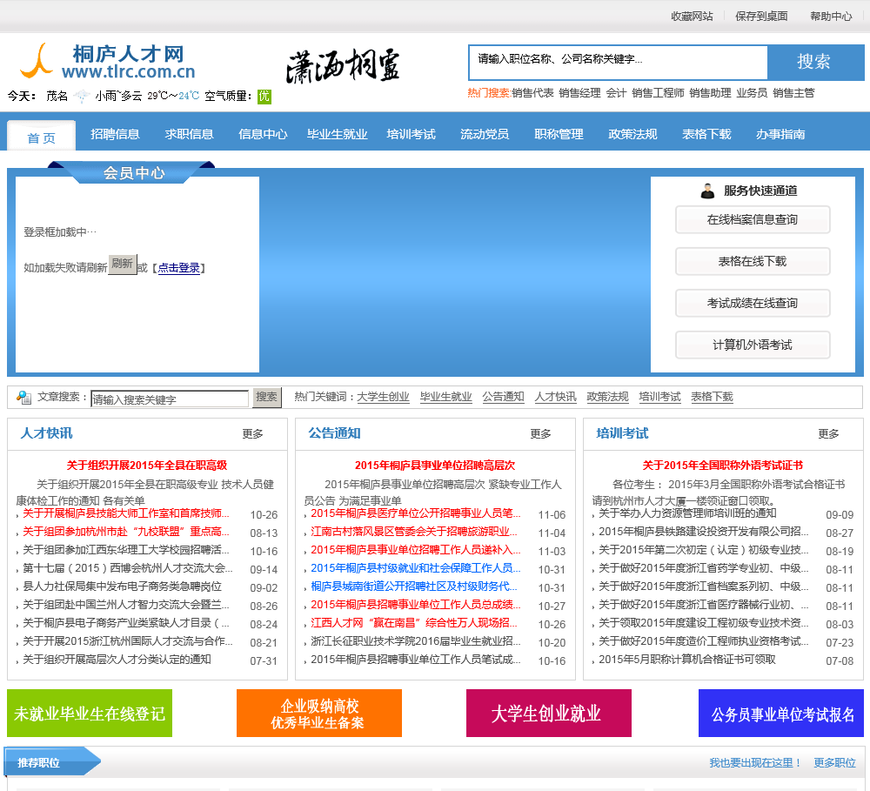Open 保存到桌面 in the top bar
Screen dimensions: 870x791
pos(761,16)
